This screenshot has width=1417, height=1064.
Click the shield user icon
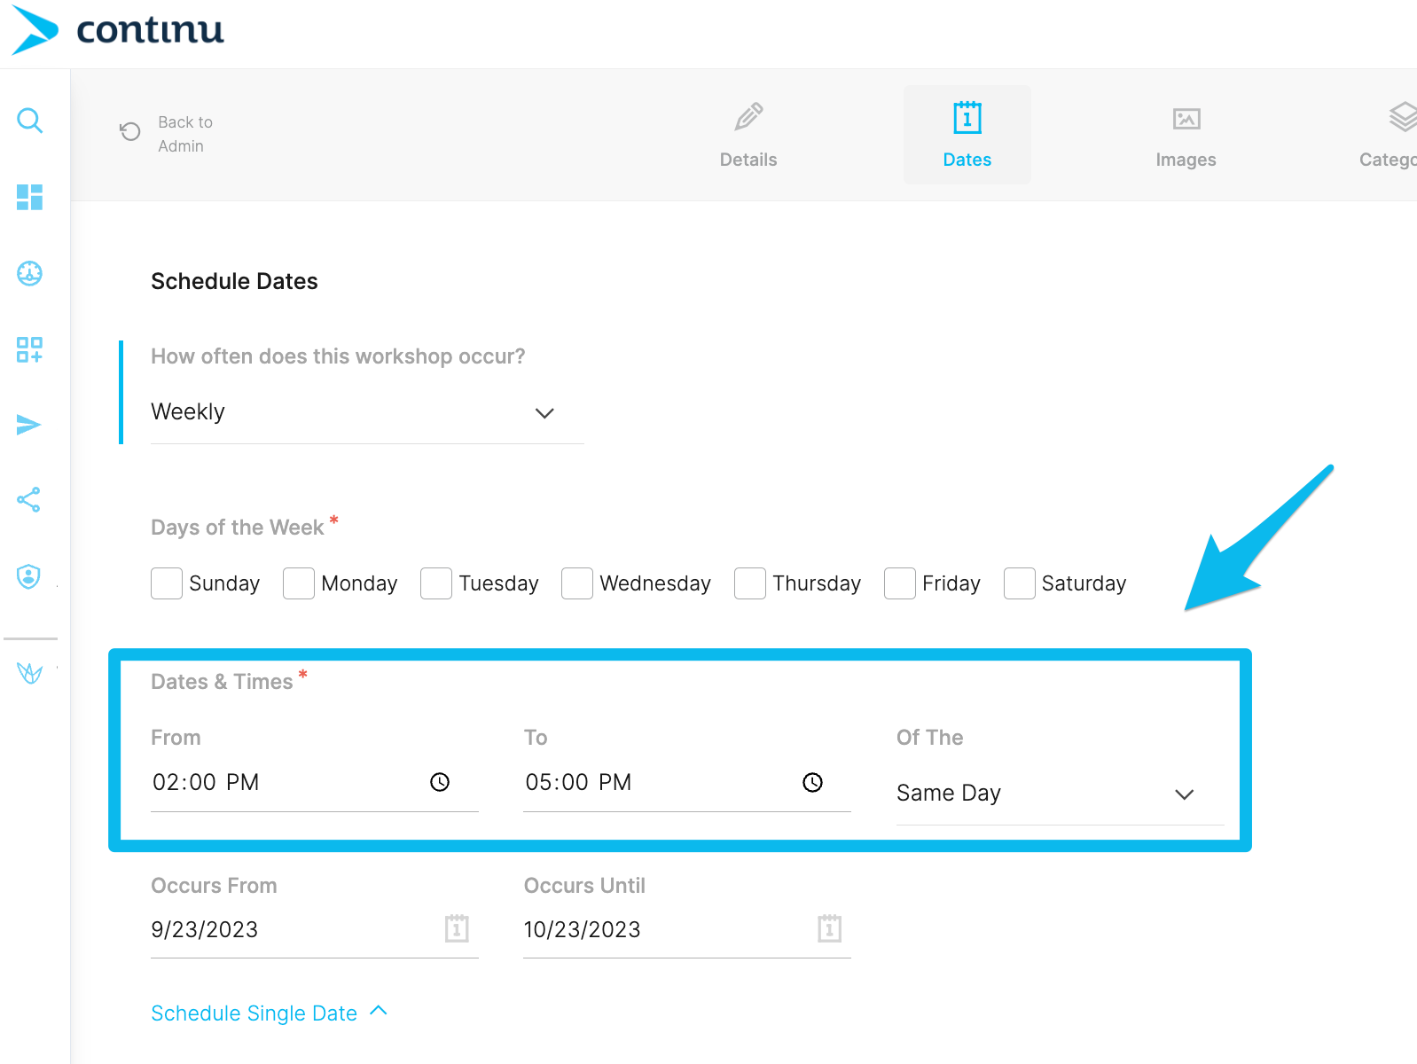pos(29,576)
